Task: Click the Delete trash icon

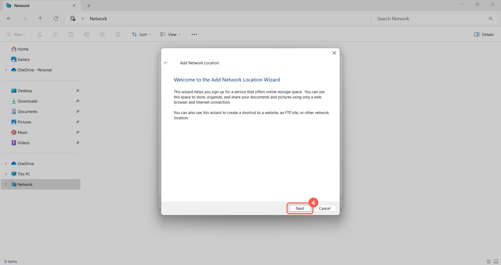Action: (x=118, y=34)
